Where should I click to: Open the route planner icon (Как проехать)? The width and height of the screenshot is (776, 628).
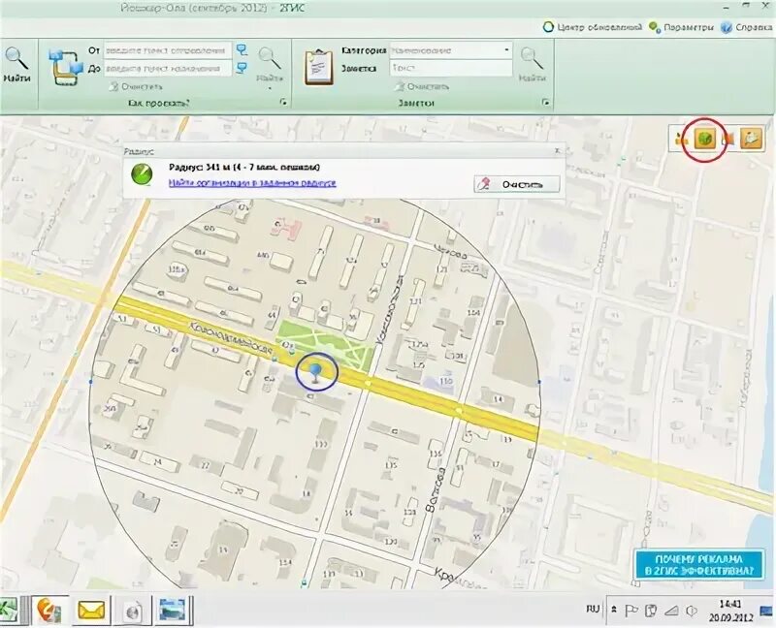[66, 67]
